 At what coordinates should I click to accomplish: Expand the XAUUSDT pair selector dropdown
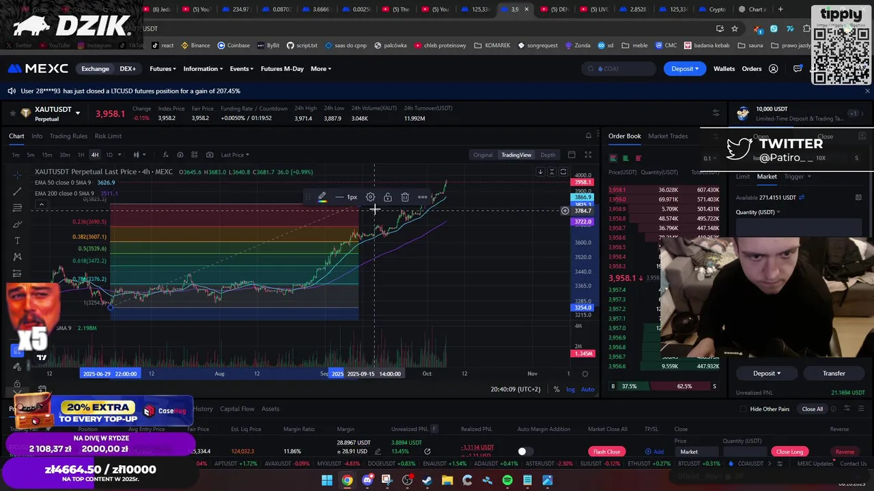[x=77, y=113]
